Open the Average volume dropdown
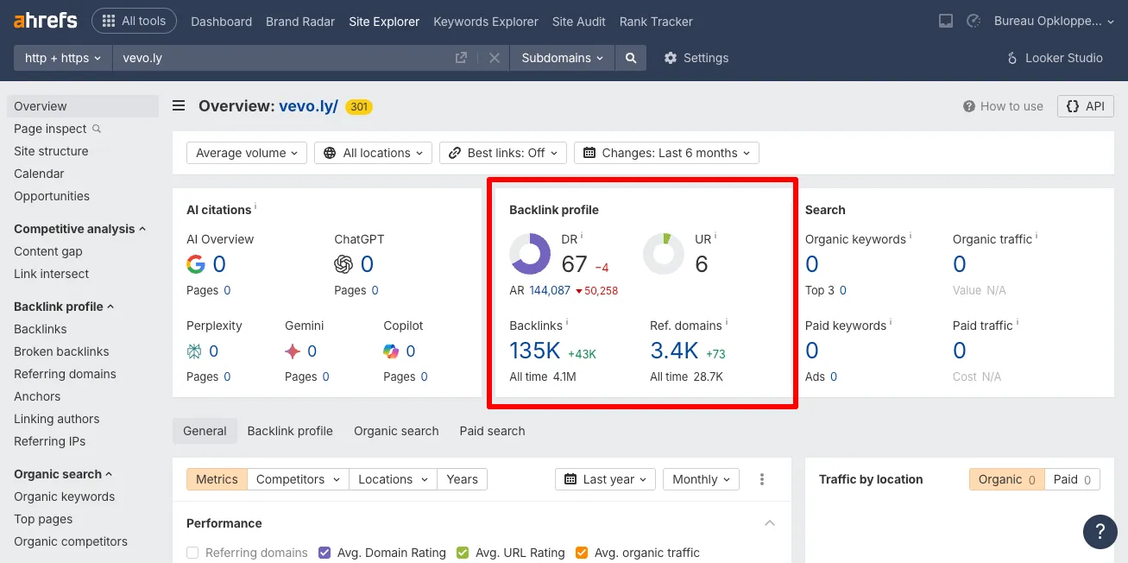 (247, 153)
